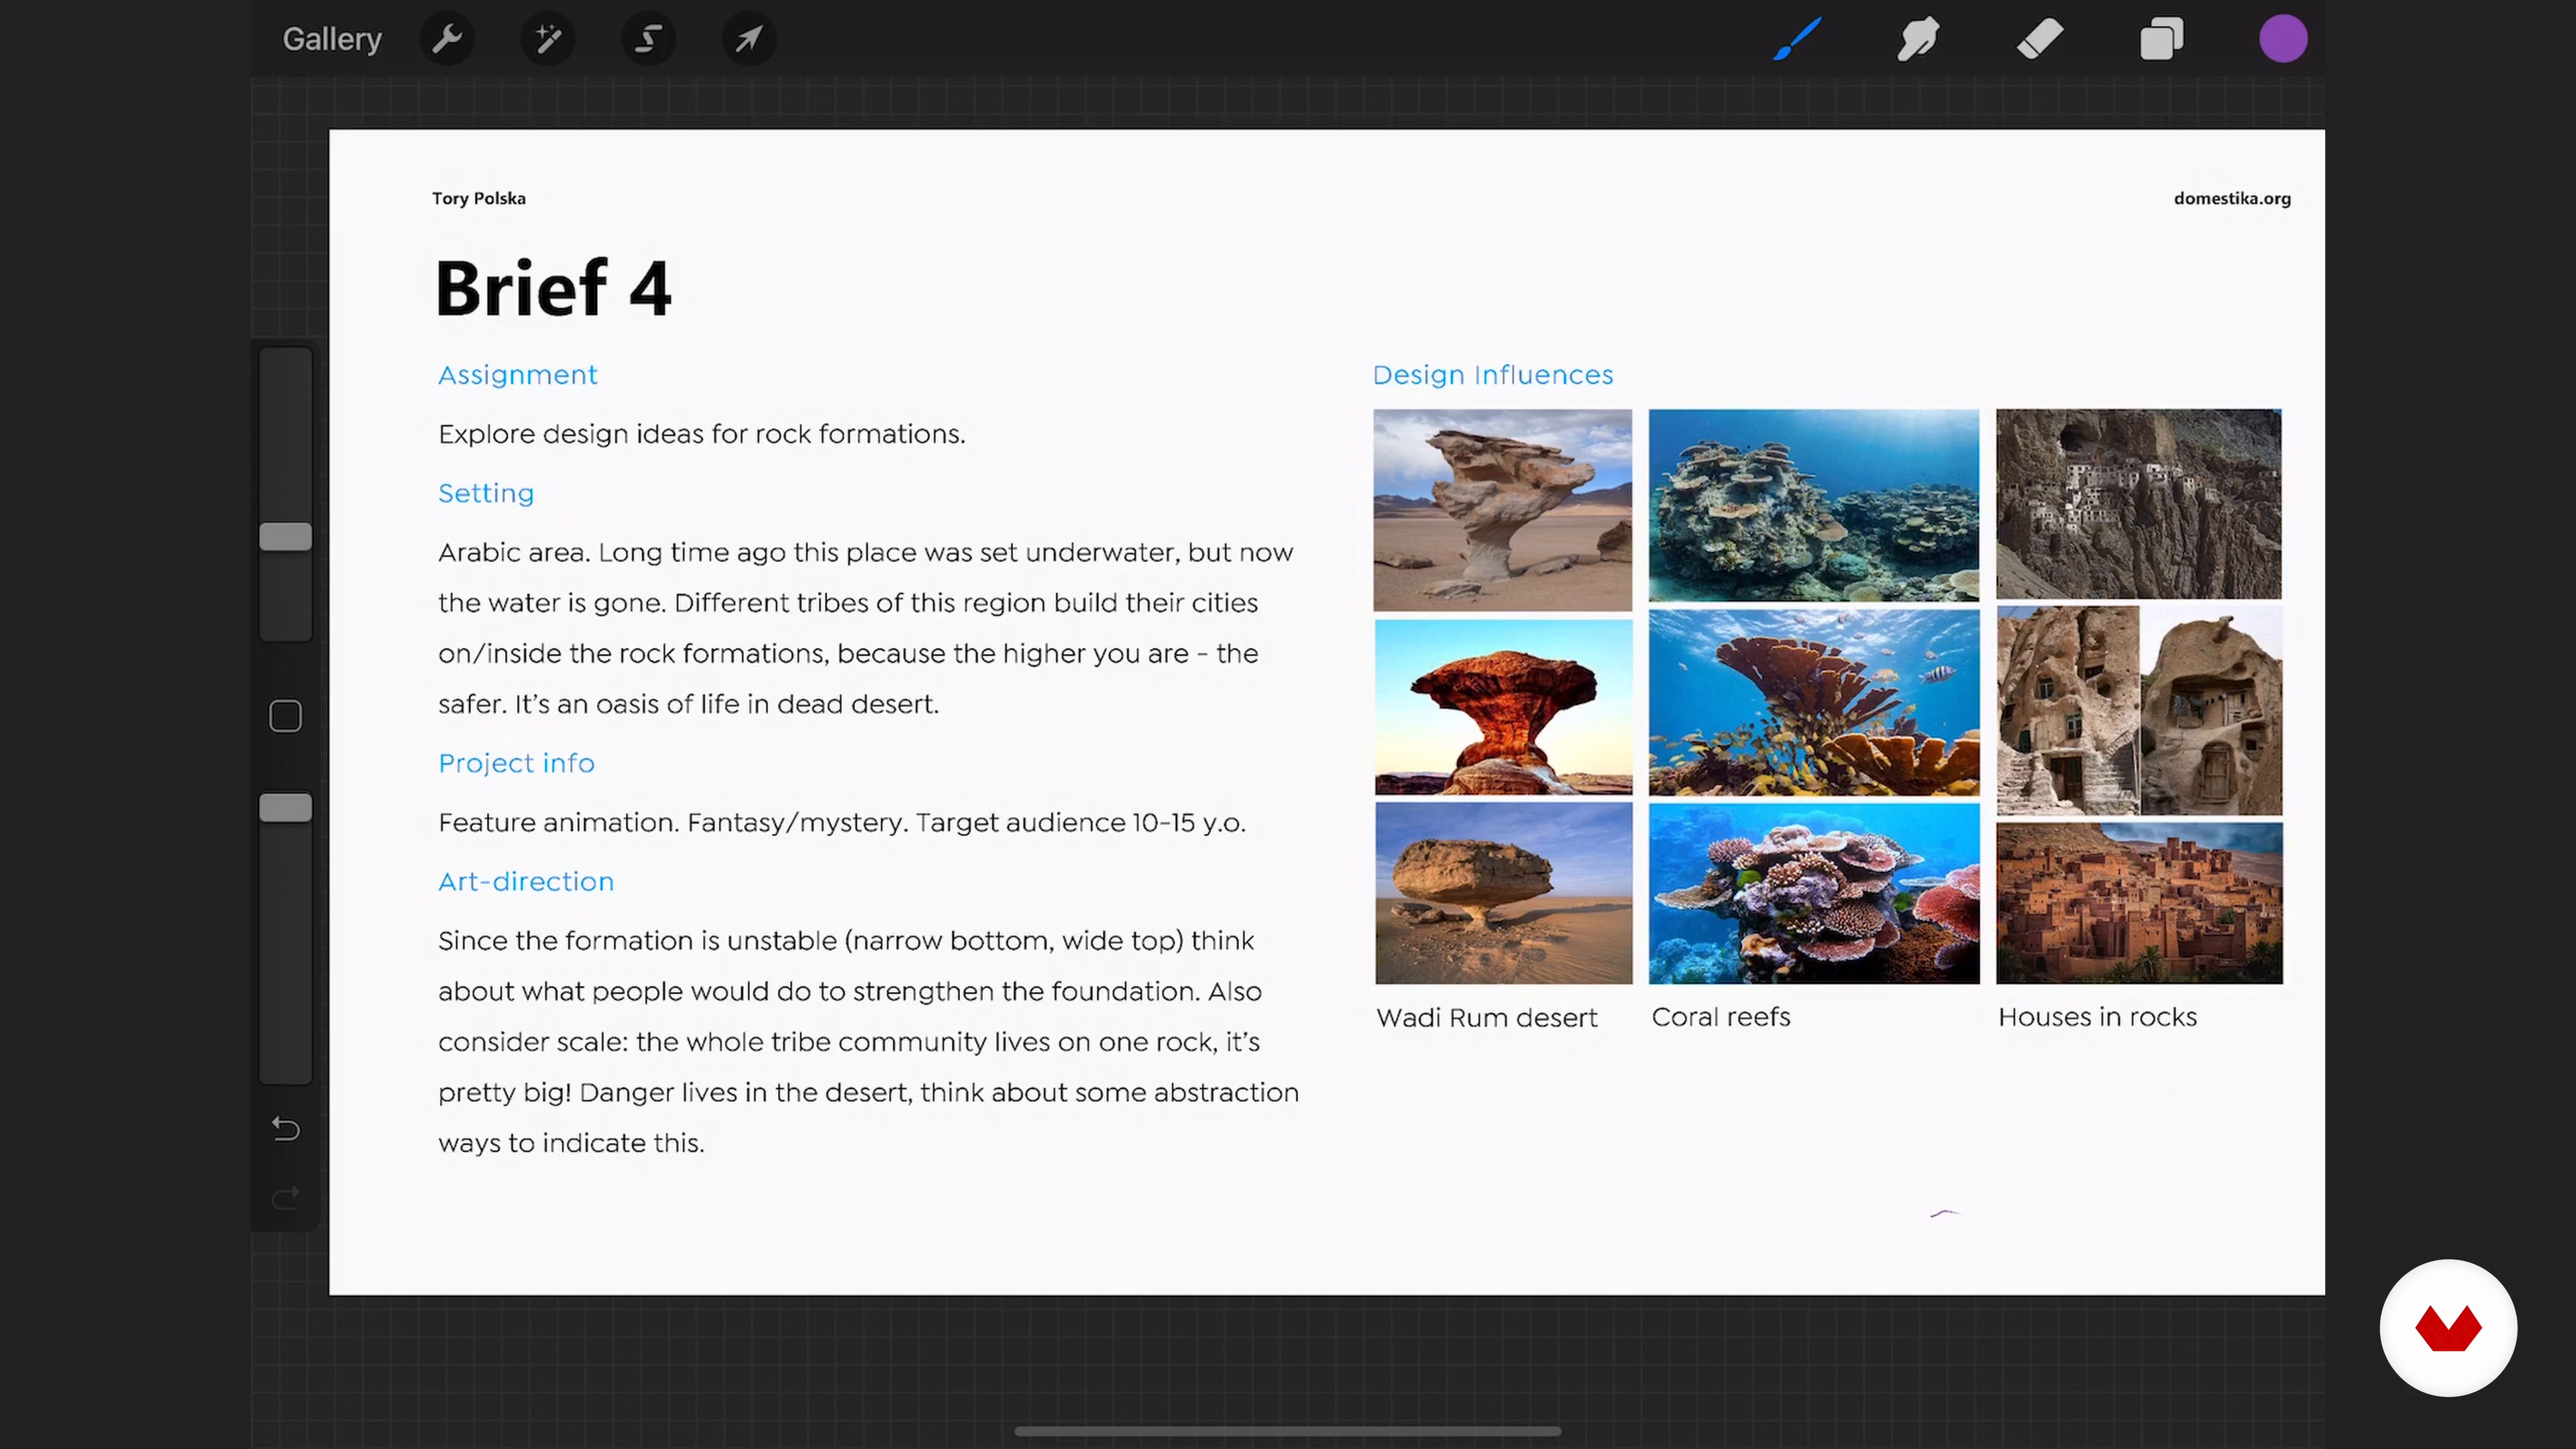Screen dimensions: 2576x1449
Task: Click the middle fan coral photo
Action: pyautogui.click(x=1813, y=703)
